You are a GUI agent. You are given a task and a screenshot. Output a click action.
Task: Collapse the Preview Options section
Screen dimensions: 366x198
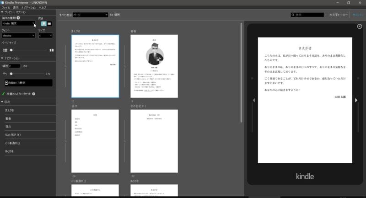point(2,12)
